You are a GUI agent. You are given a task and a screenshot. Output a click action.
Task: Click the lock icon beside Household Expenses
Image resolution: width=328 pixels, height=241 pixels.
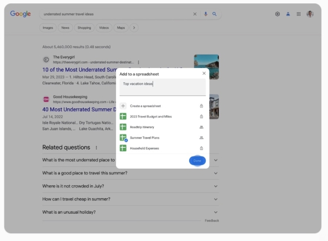pos(201,148)
